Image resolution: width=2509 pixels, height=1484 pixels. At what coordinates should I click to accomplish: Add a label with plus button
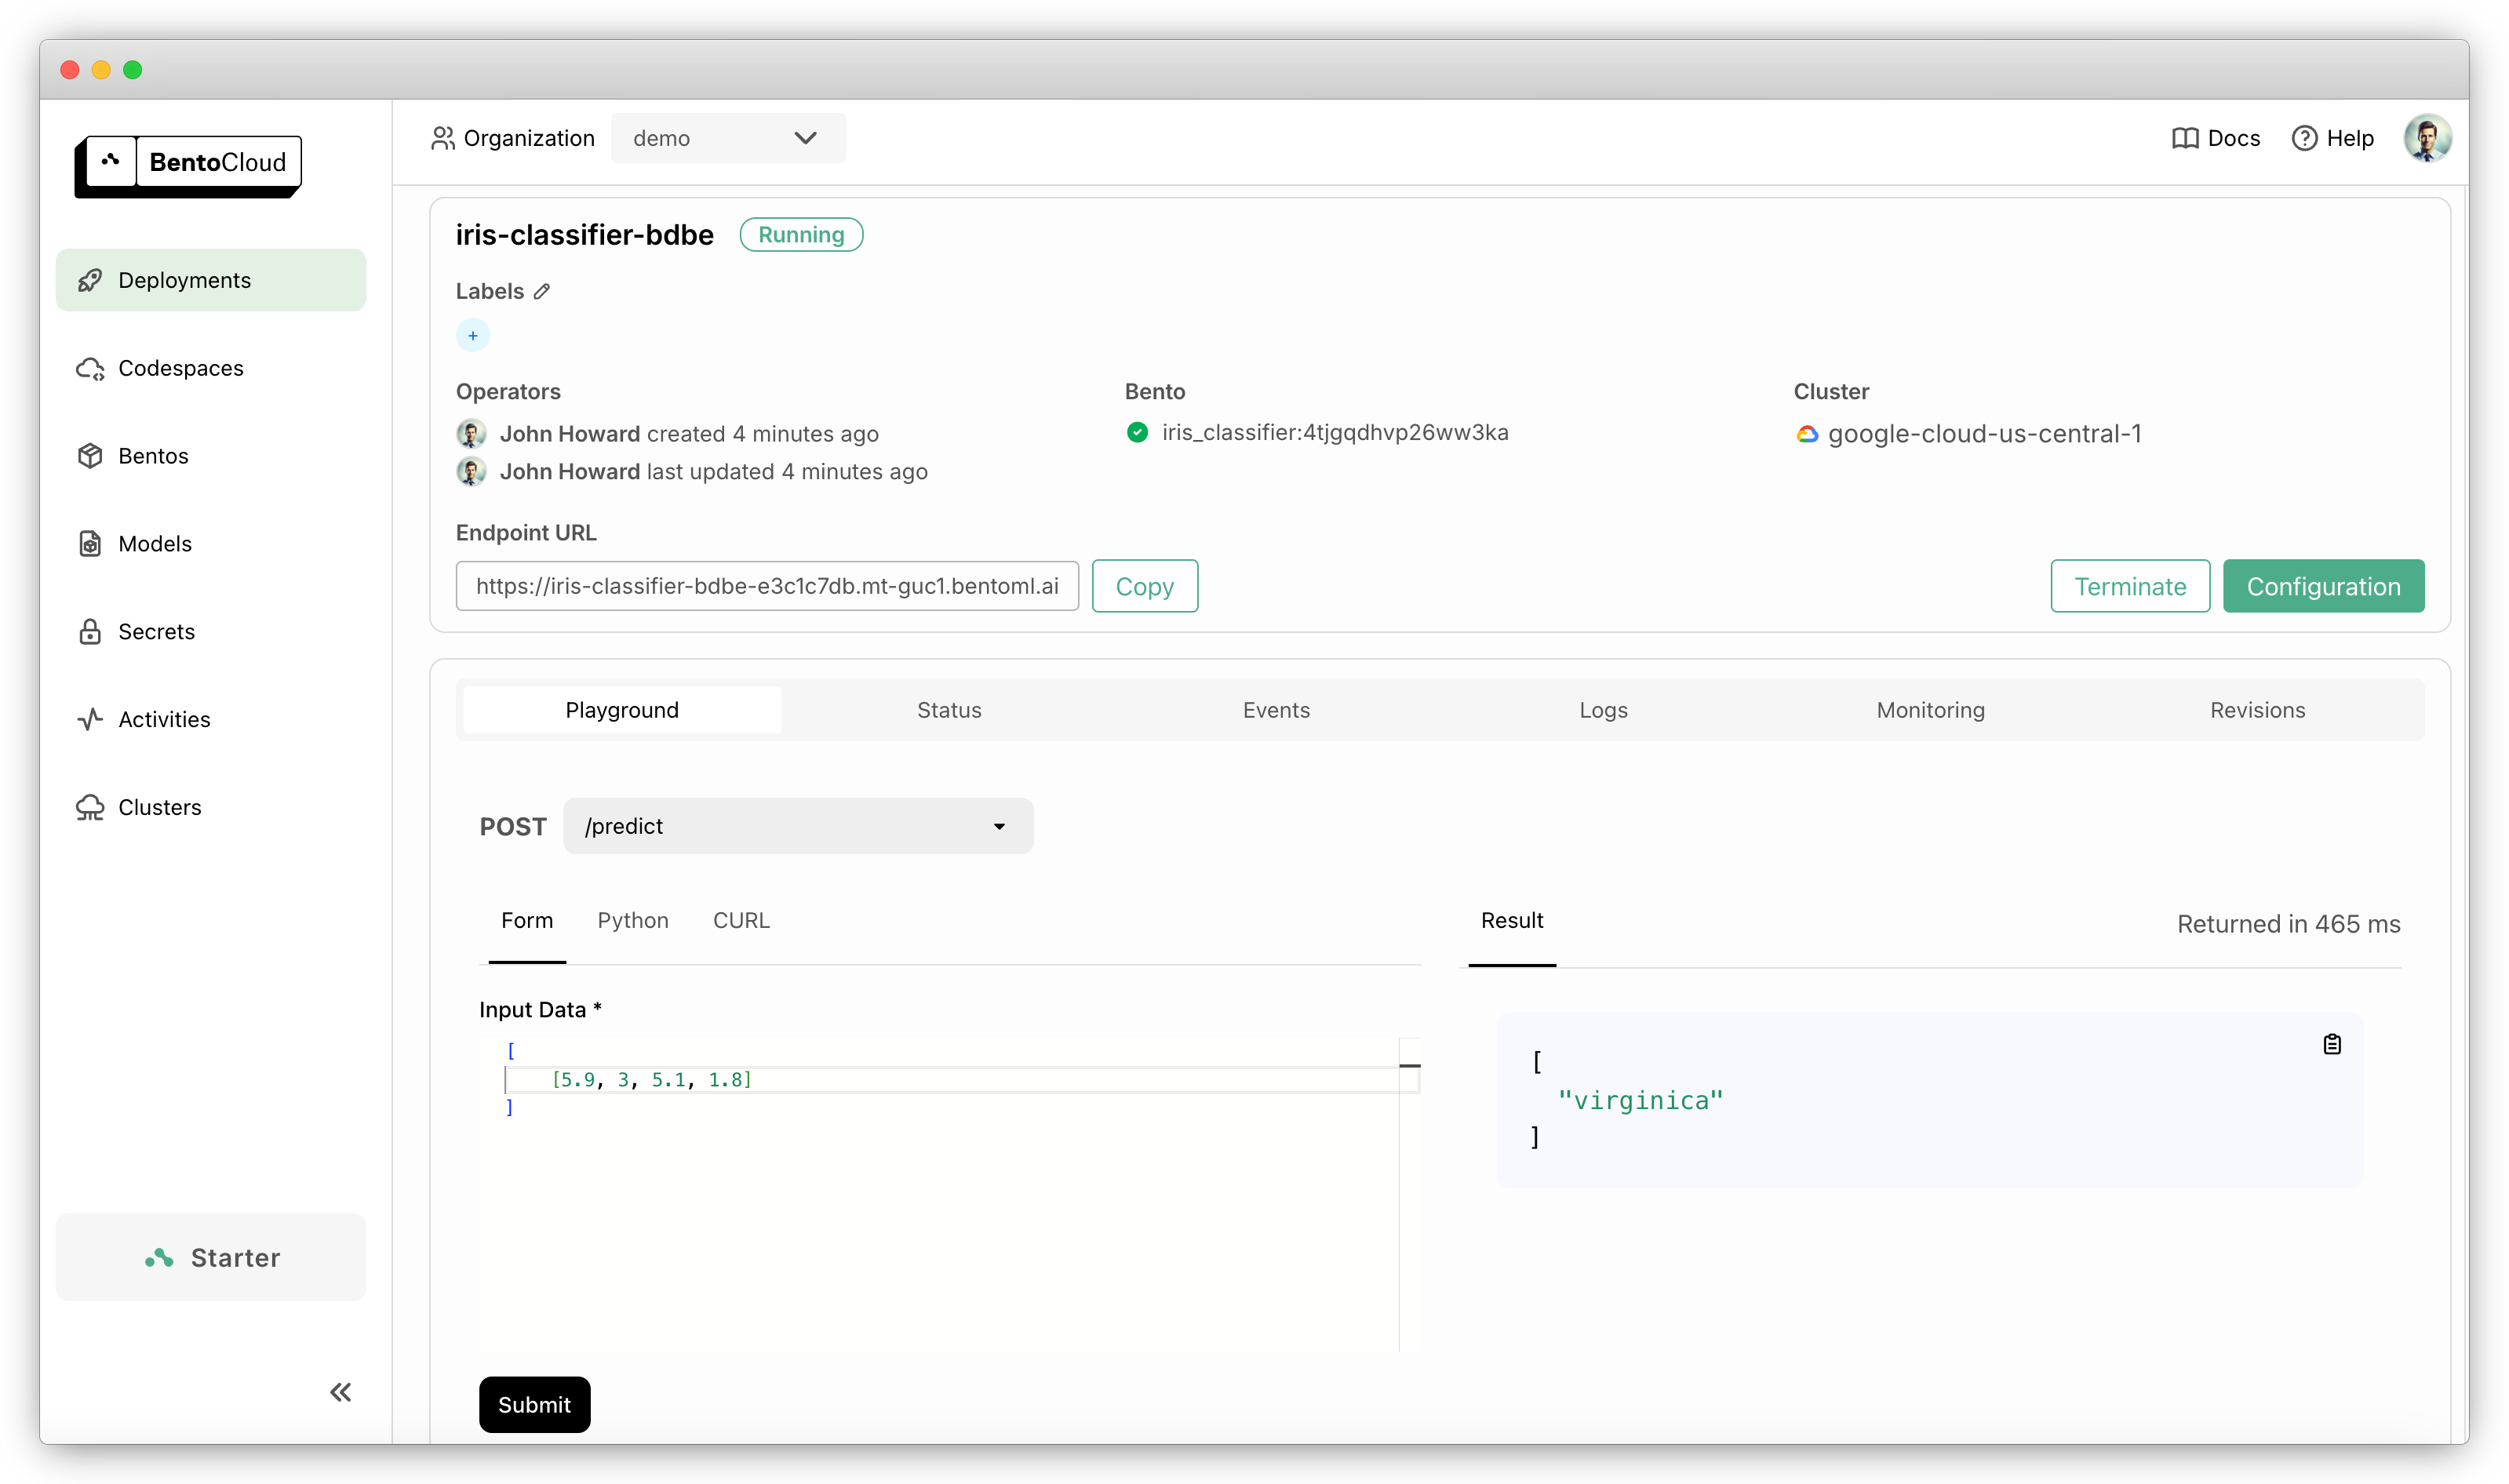[x=473, y=335]
